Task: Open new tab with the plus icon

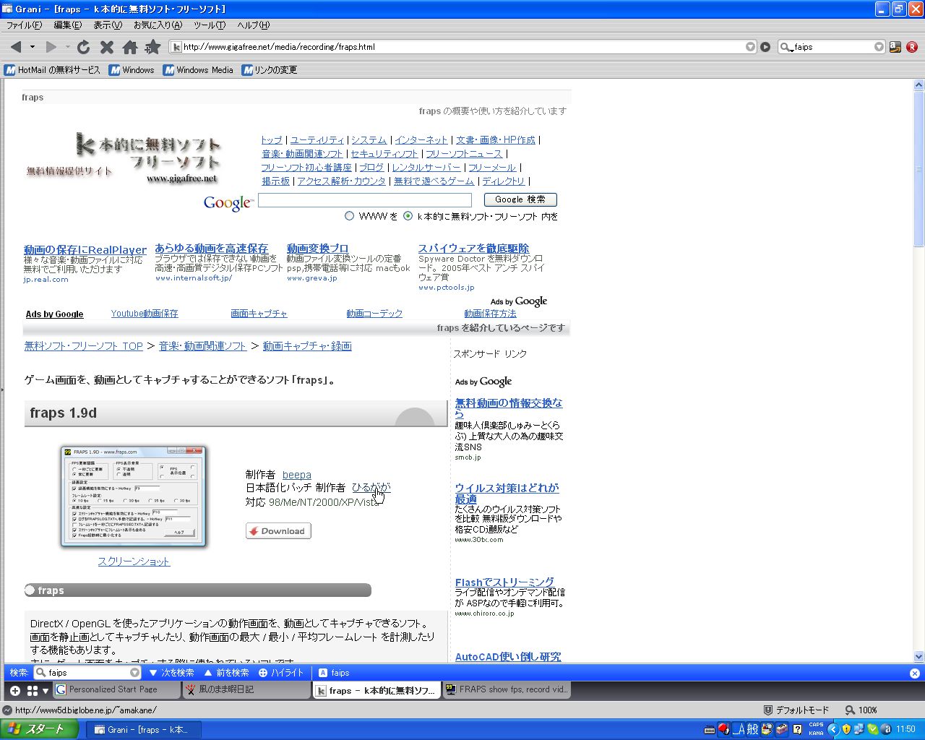Action: point(14,691)
